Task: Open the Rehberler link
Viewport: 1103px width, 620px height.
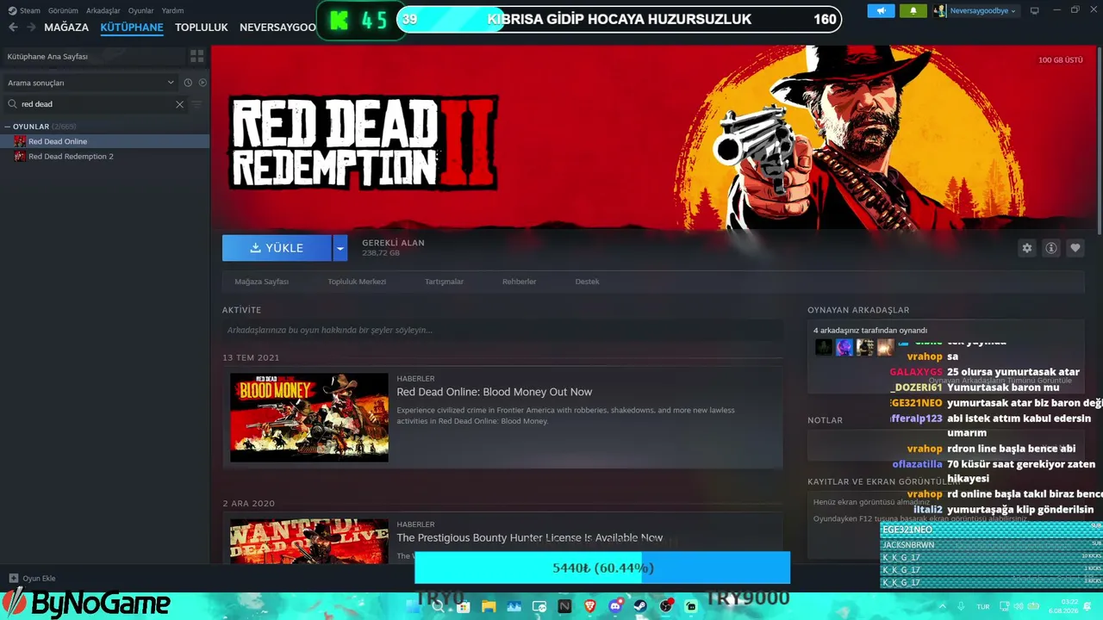Action: pos(520,282)
